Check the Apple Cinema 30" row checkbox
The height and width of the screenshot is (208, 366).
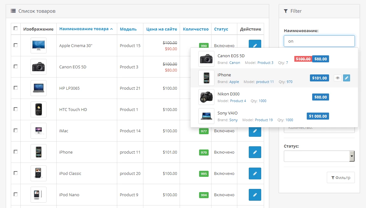click(x=16, y=45)
